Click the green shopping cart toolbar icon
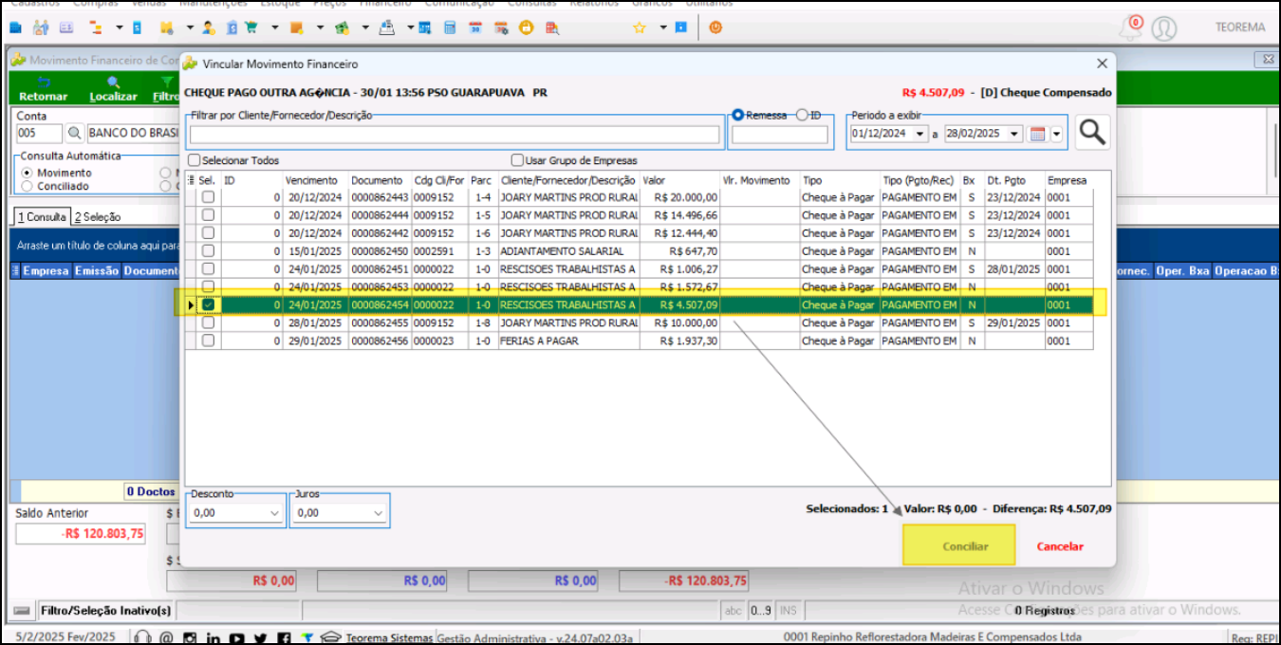The image size is (1281, 645). [251, 28]
